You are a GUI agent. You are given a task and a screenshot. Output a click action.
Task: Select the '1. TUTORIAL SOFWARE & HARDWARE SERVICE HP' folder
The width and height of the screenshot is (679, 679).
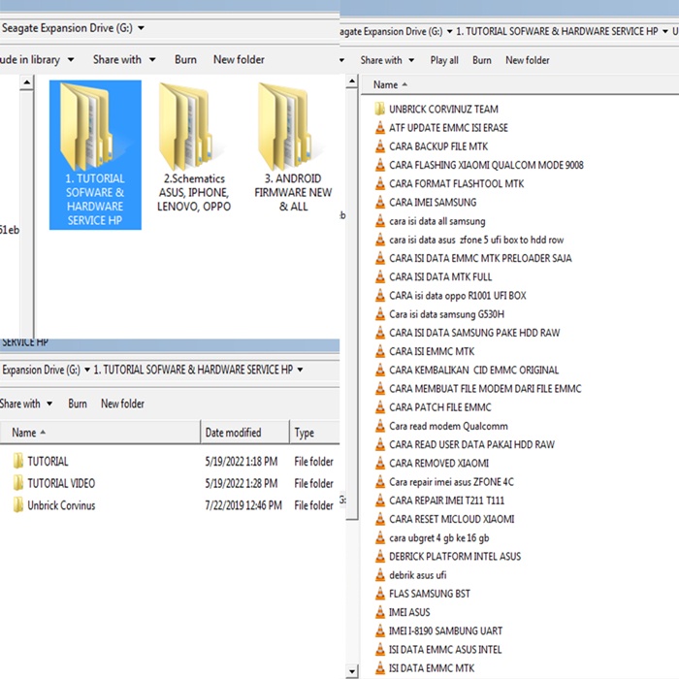point(95,154)
